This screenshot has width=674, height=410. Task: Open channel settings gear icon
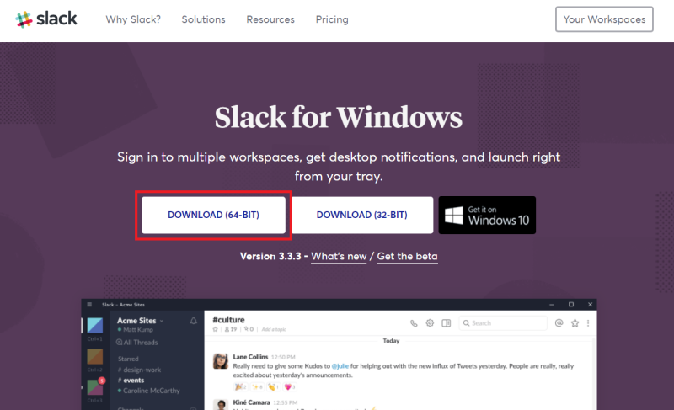pos(430,322)
